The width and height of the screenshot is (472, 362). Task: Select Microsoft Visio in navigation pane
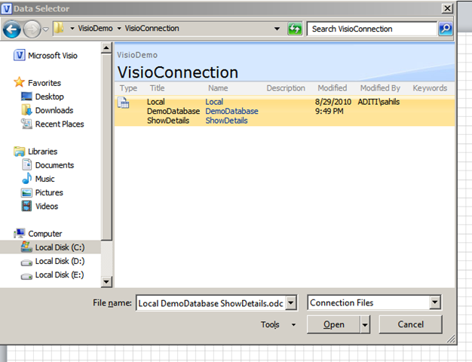pos(53,56)
